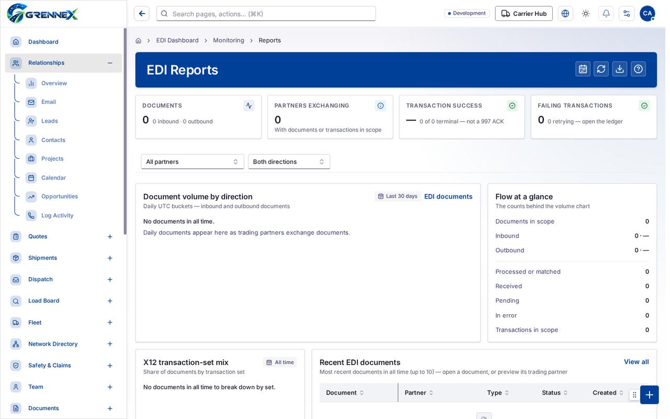
Task: Refresh the EDI Reports data
Action: (x=601, y=69)
